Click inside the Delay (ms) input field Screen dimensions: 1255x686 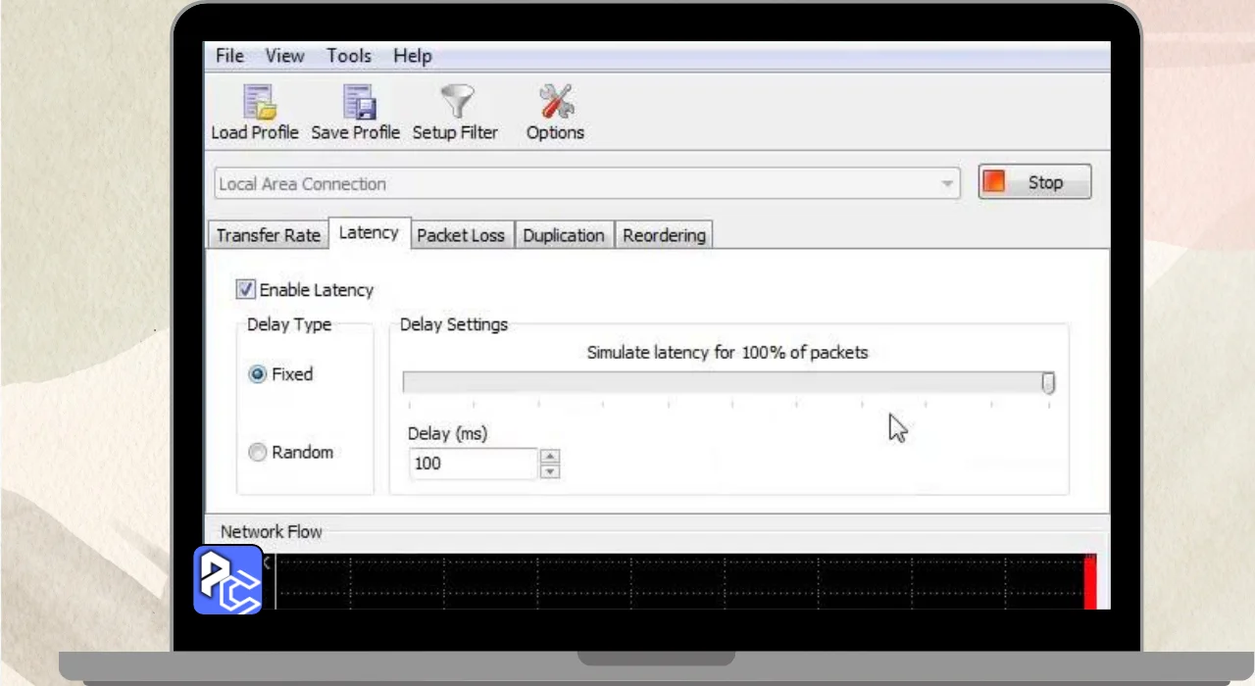tap(473, 464)
